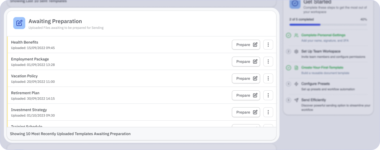
Task: Open kebab menu for Retirement Plan
Action: 268,95
